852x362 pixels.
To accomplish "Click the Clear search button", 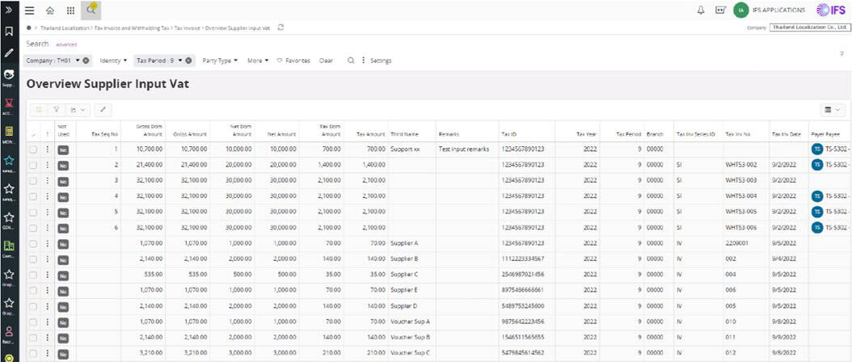I will [326, 61].
